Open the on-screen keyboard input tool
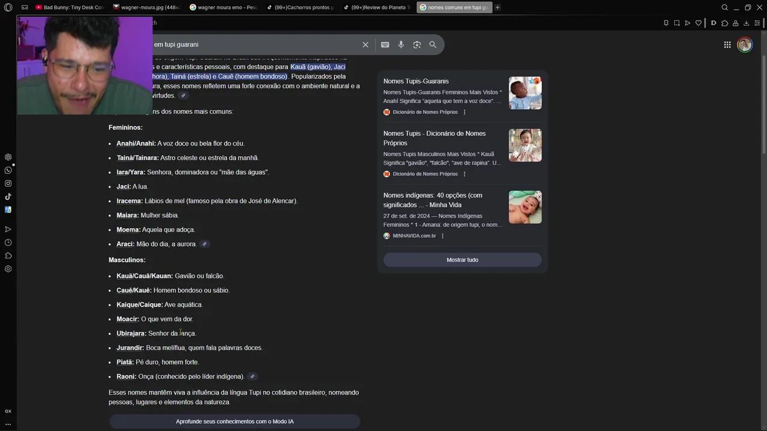Viewport: 767px width, 431px height. click(x=385, y=44)
